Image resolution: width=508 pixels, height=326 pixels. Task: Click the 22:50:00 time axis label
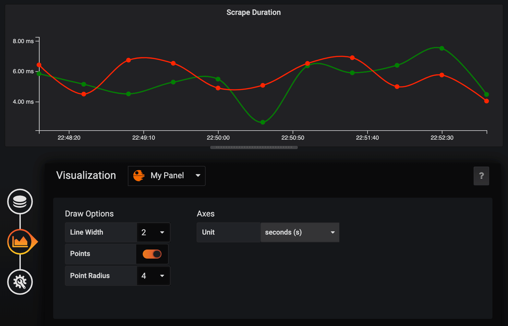pyautogui.click(x=218, y=138)
